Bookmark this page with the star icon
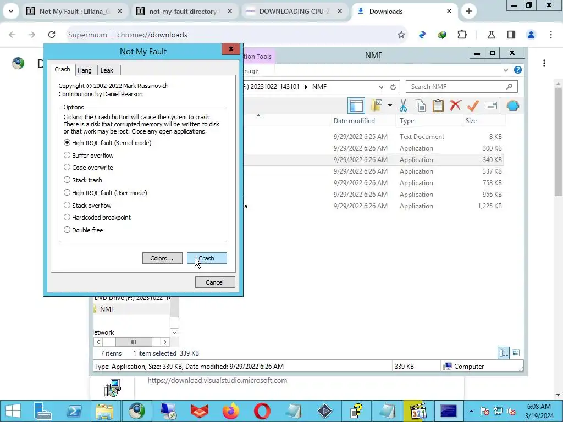This screenshot has width=563, height=422. point(401,35)
